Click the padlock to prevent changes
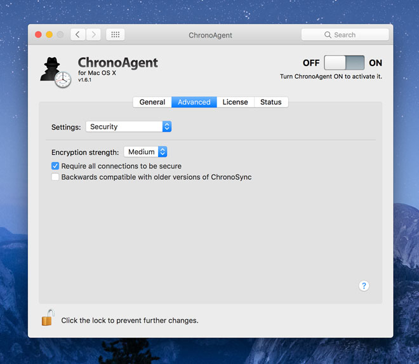 coord(48,318)
